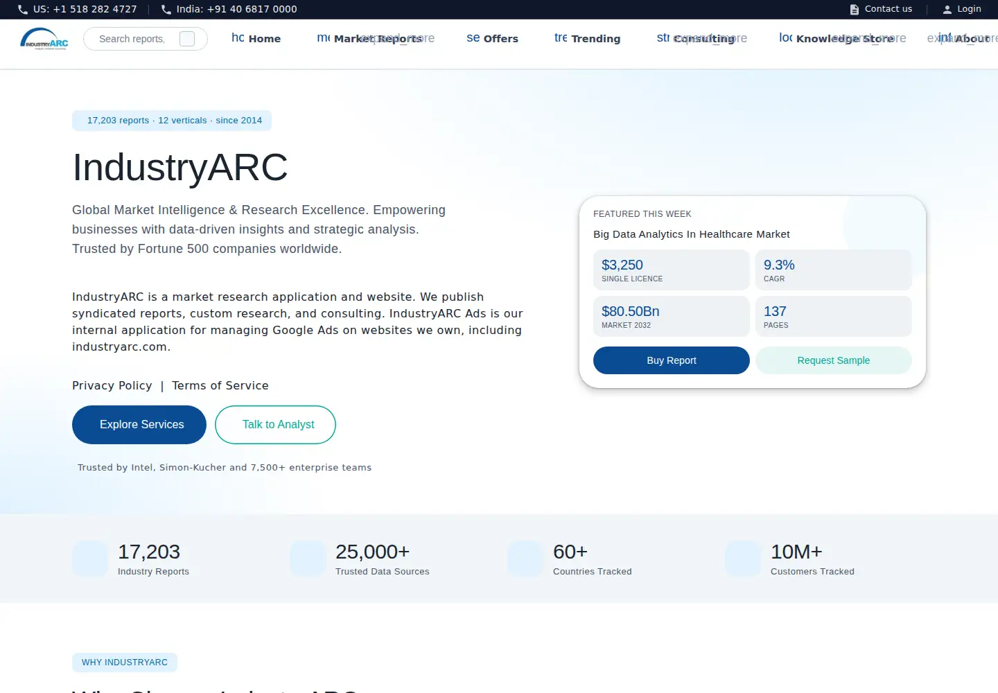Viewport: 998px width, 693px height.
Task: Click the phone icon beside the US number
Action: coord(23,10)
